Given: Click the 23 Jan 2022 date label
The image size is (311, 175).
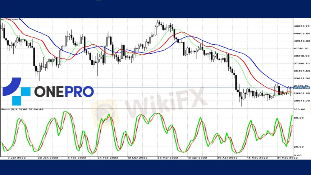Looking at the screenshot, I should point(48,158).
